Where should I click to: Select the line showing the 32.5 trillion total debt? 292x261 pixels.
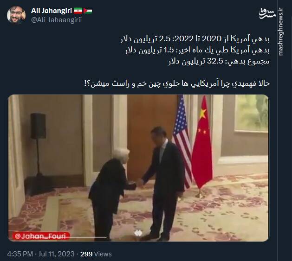pyautogui.click(x=219, y=62)
